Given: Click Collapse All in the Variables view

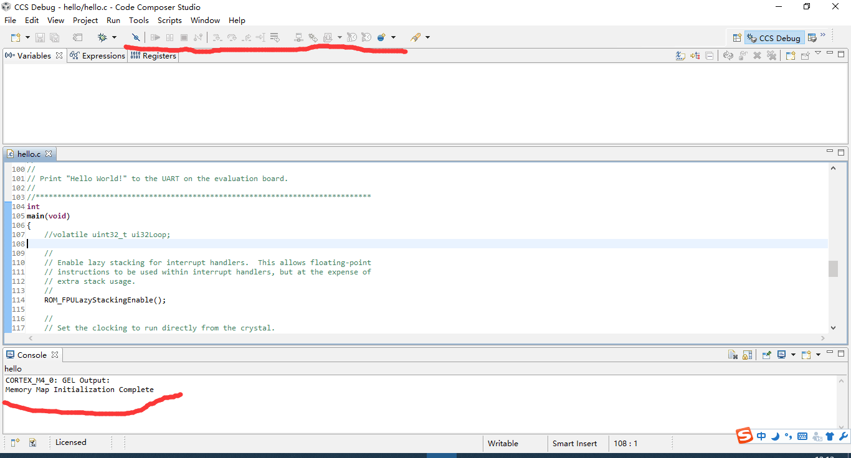Looking at the screenshot, I should [x=710, y=56].
